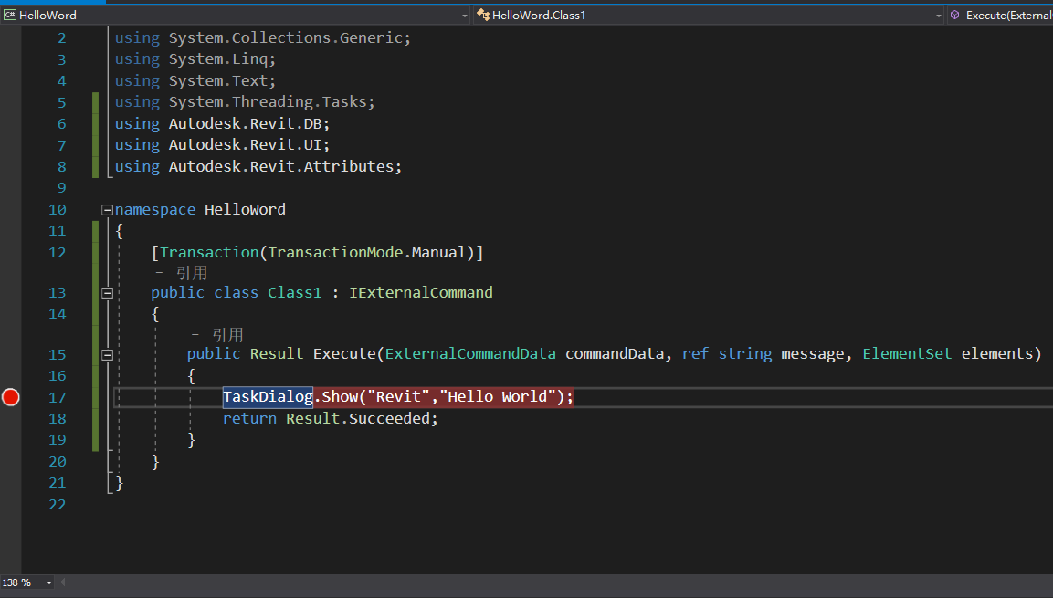The height and width of the screenshot is (598, 1053).
Task: Click the C# project icon beside HelloWord
Action: (x=9, y=15)
